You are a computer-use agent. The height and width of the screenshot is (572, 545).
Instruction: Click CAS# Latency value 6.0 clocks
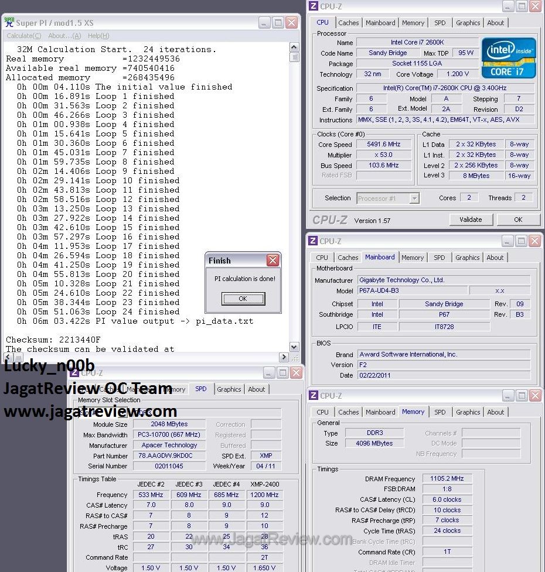click(x=447, y=499)
